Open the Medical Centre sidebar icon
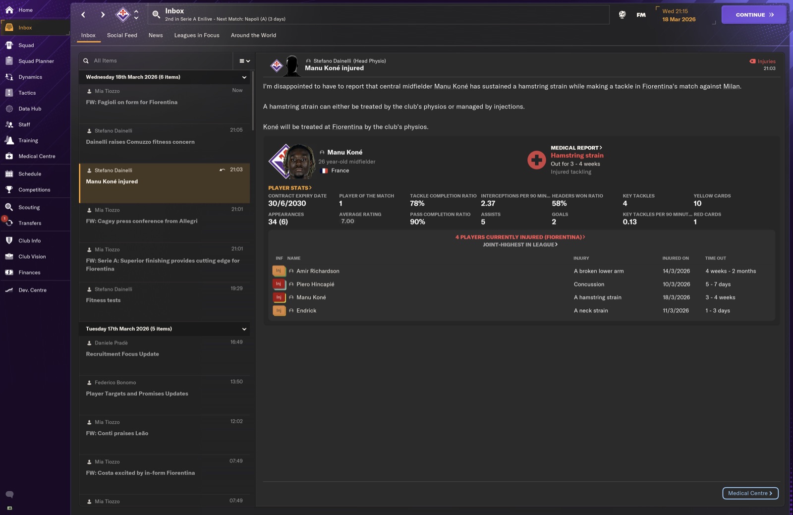This screenshot has height=515, width=793. 9,156
